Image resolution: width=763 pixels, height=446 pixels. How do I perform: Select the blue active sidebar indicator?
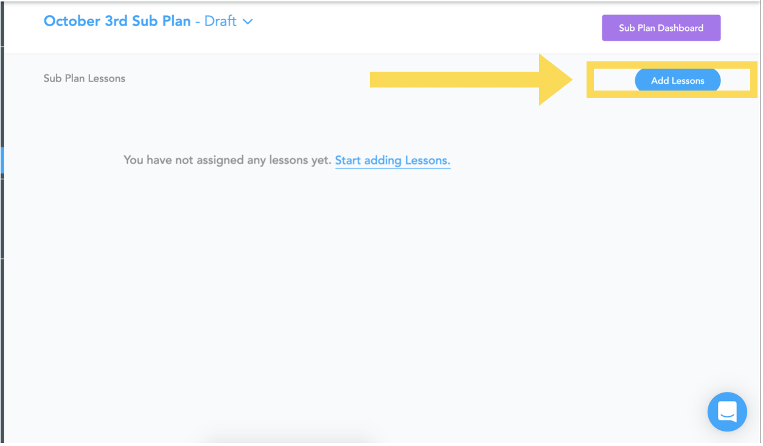2,160
